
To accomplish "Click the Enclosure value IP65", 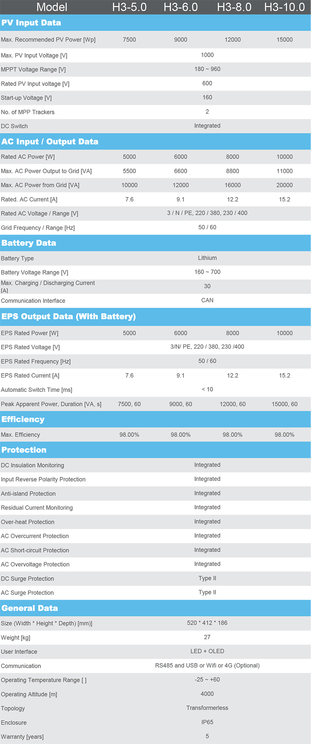I will pyautogui.click(x=207, y=722).
